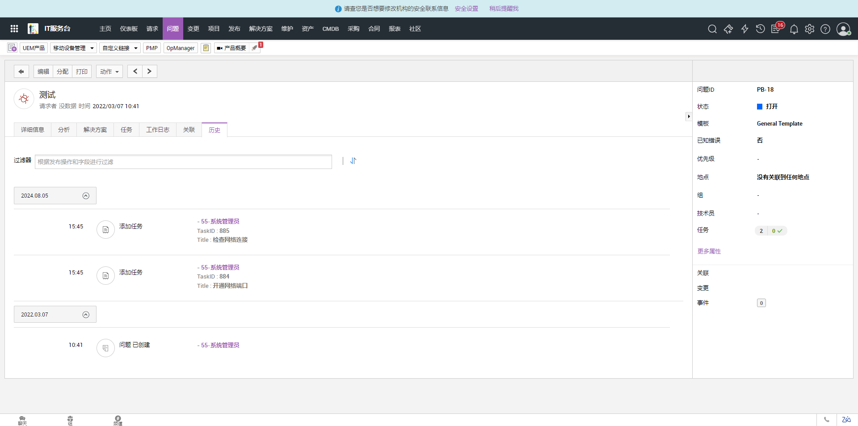Click the help question mark icon
Viewport: 858px width, 426px height.
(825, 29)
